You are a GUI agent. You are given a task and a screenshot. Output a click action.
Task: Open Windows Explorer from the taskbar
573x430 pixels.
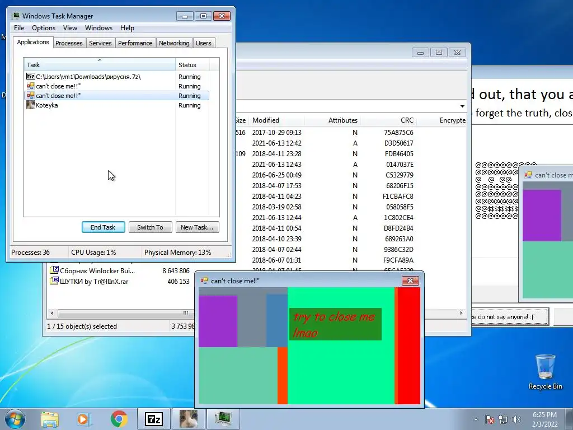[50, 419]
